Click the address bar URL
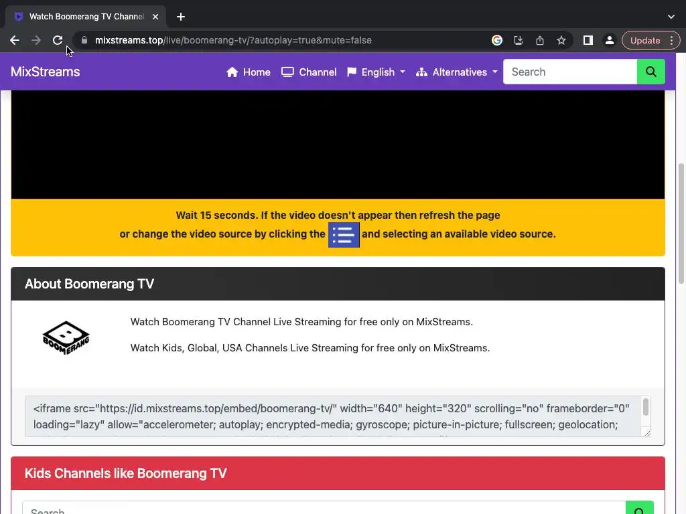Screen dimensions: 686x514 point(233,40)
